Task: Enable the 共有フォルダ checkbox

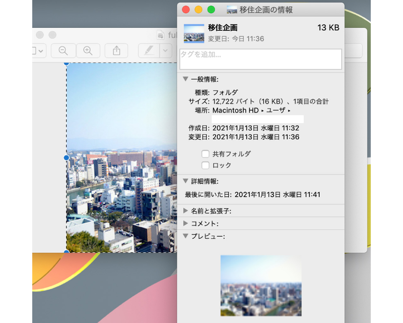Action: (x=206, y=154)
